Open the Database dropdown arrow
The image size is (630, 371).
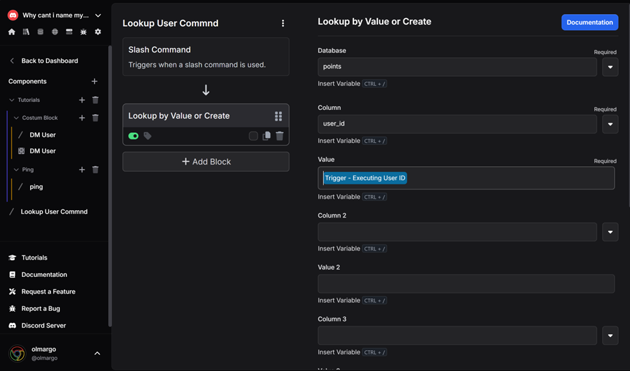610,67
